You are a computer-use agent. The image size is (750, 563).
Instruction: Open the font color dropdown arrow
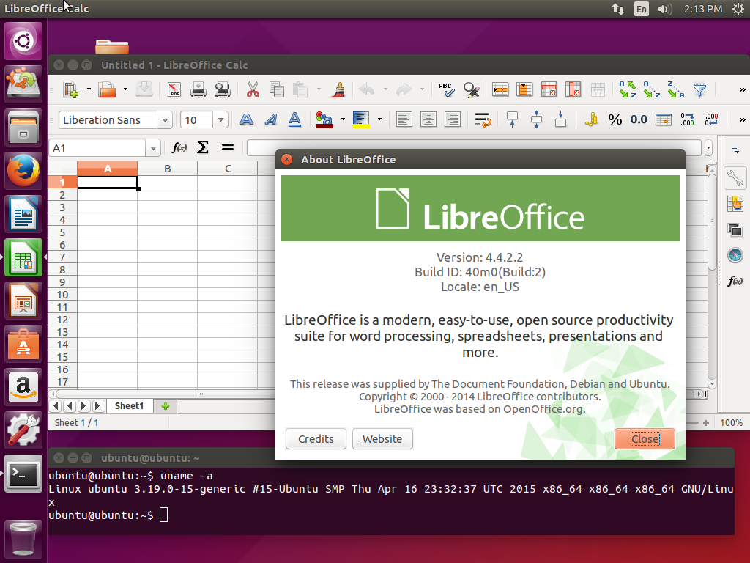[x=343, y=119]
